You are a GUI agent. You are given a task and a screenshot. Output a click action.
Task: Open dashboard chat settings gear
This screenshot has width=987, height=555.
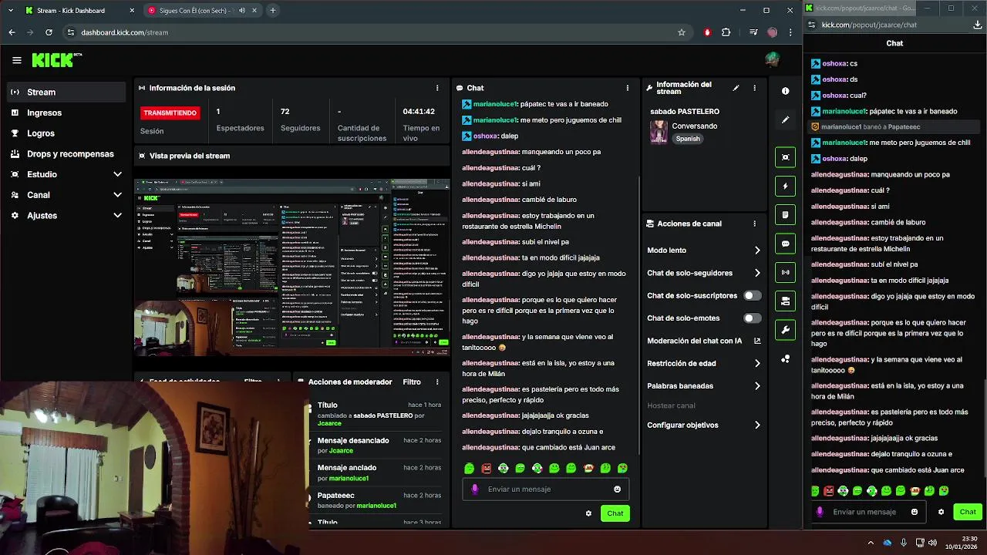588,513
